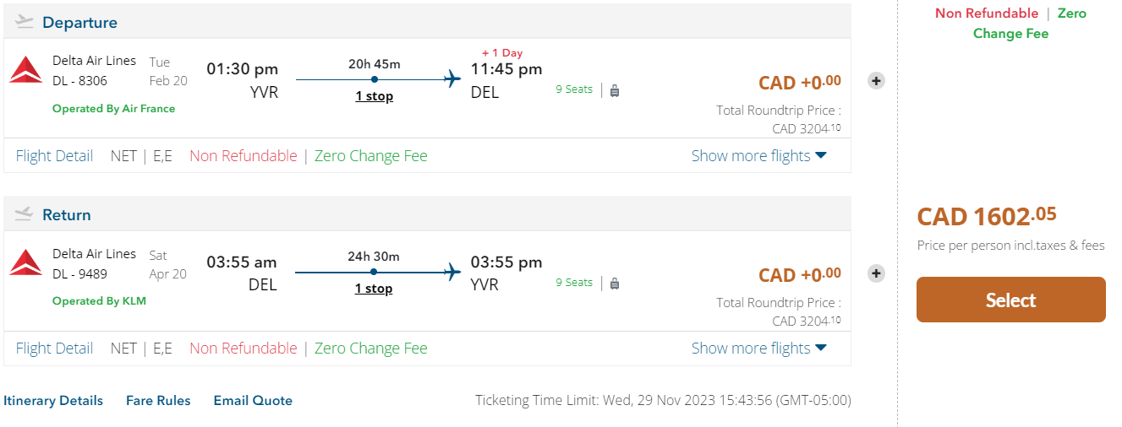Open 1 stop details for DEL to YVR

click(374, 289)
